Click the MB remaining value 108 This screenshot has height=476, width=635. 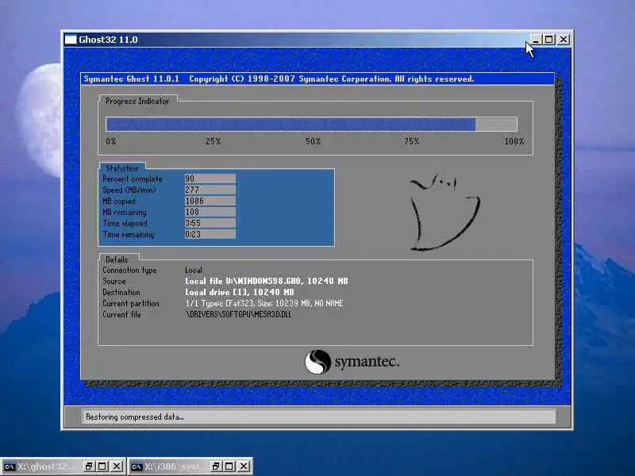(x=210, y=212)
